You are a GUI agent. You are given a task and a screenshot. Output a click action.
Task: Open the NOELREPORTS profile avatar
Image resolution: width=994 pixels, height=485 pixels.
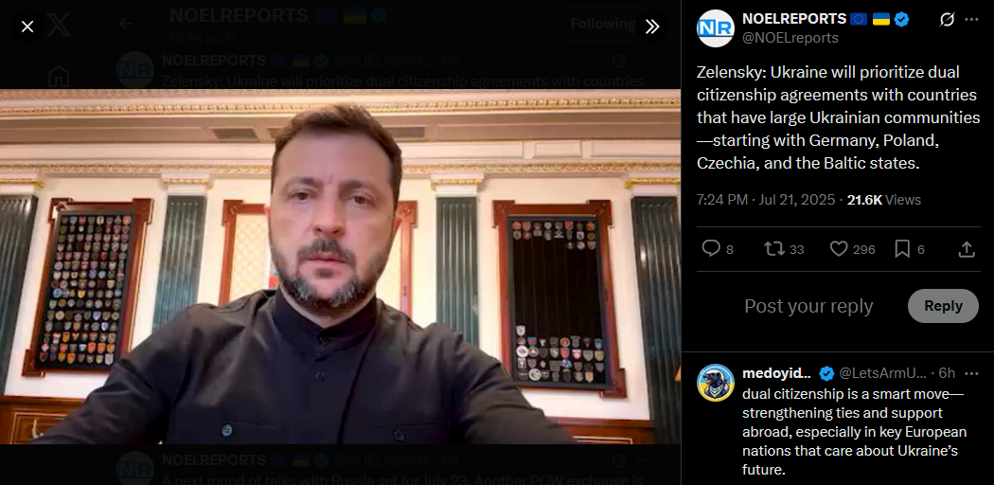(715, 28)
